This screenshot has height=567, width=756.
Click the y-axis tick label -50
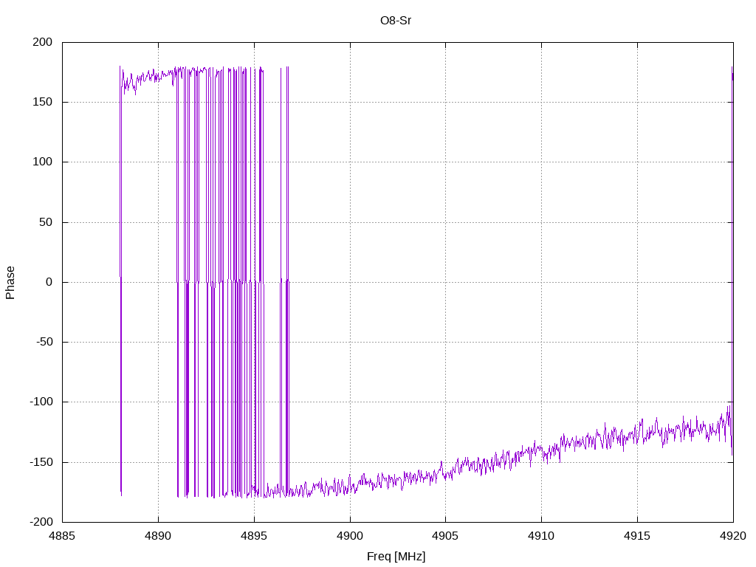pos(44,342)
